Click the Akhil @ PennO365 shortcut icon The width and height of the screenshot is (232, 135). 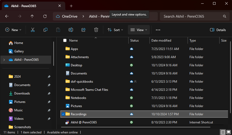click(67, 122)
